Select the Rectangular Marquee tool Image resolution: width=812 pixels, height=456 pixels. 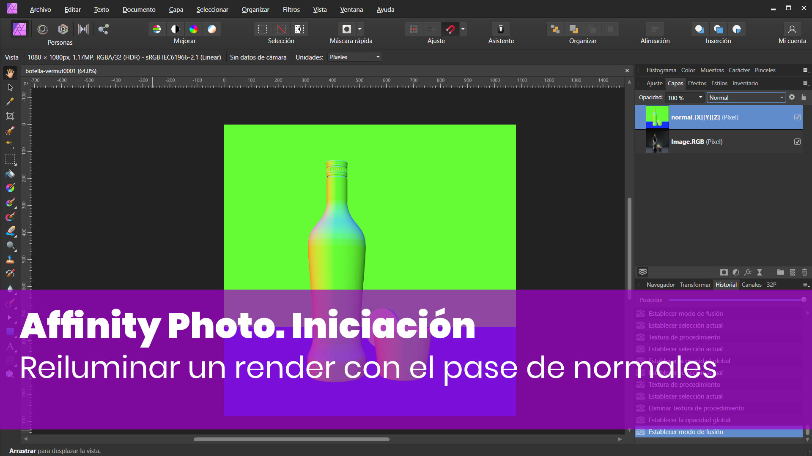tap(10, 160)
